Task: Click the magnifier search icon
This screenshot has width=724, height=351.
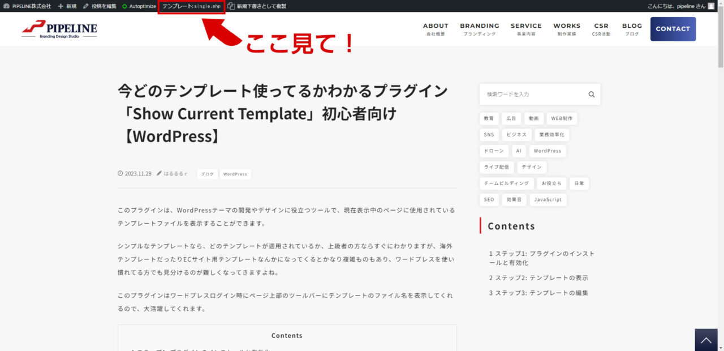Action: click(x=592, y=95)
